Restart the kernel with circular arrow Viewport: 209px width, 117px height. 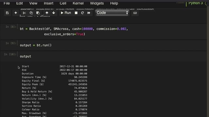click(82, 13)
